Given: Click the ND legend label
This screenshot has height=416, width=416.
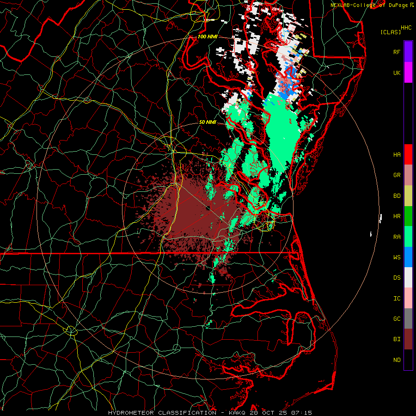Looking at the screenshot, I should point(397,360).
